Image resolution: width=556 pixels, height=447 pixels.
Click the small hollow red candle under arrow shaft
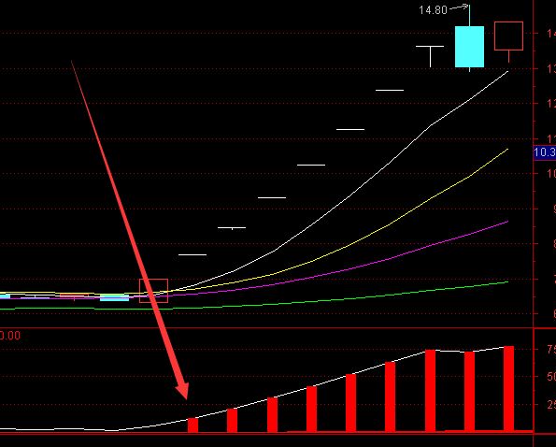(x=153, y=291)
